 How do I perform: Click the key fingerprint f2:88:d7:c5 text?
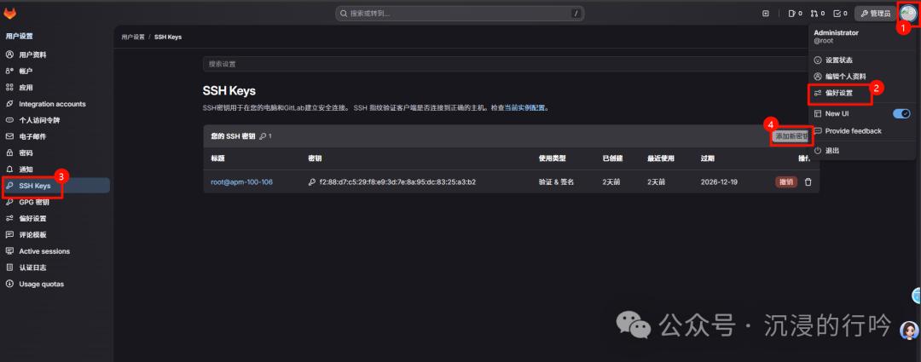(x=397, y=182)
